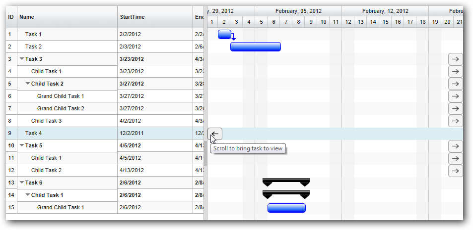Collapse the Task 3 tree node
This screenshot has height=230, width=473.
(x=22, y=59)
